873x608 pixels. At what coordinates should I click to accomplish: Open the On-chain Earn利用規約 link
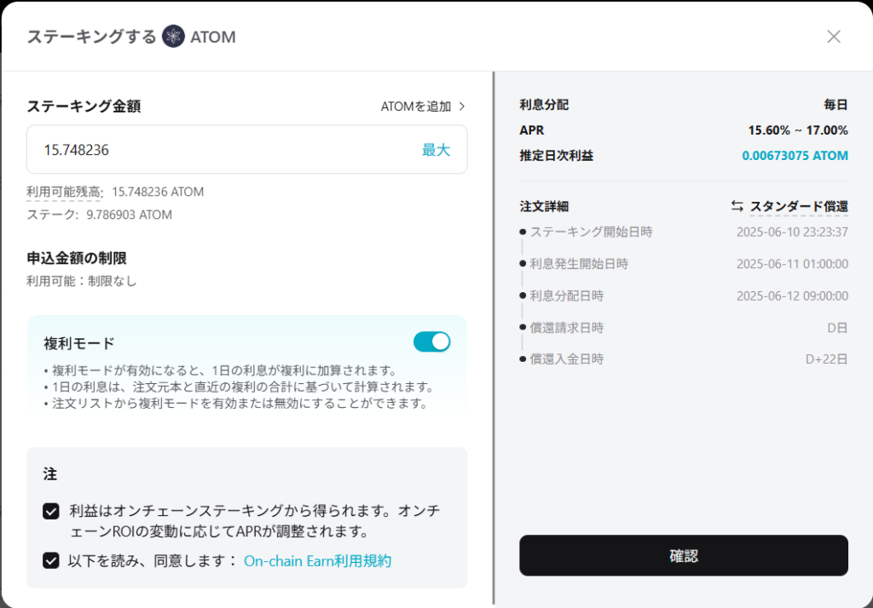(x=317, y=560)
